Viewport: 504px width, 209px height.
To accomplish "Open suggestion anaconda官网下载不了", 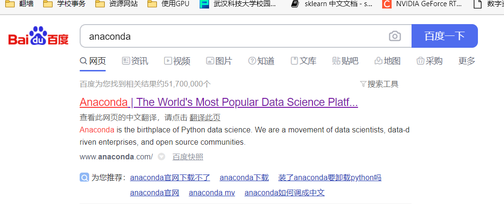I will (x=170, y=178).
